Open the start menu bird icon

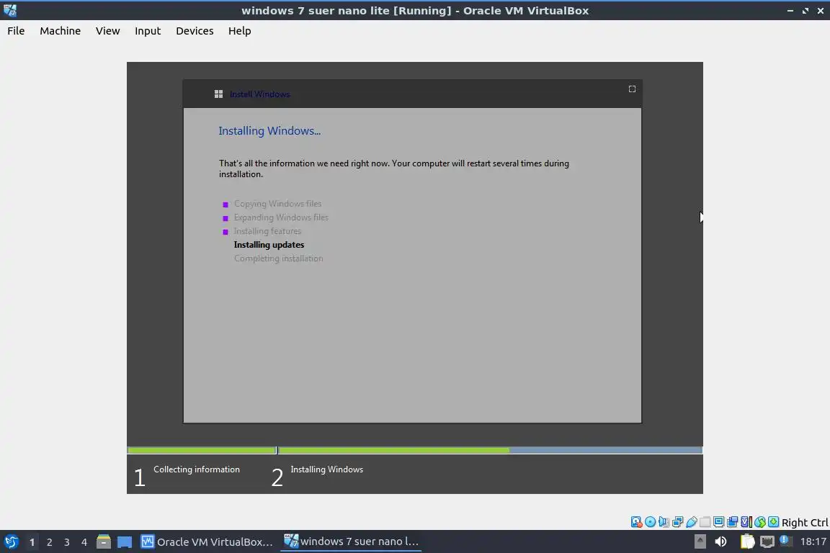tap(11, 542)
